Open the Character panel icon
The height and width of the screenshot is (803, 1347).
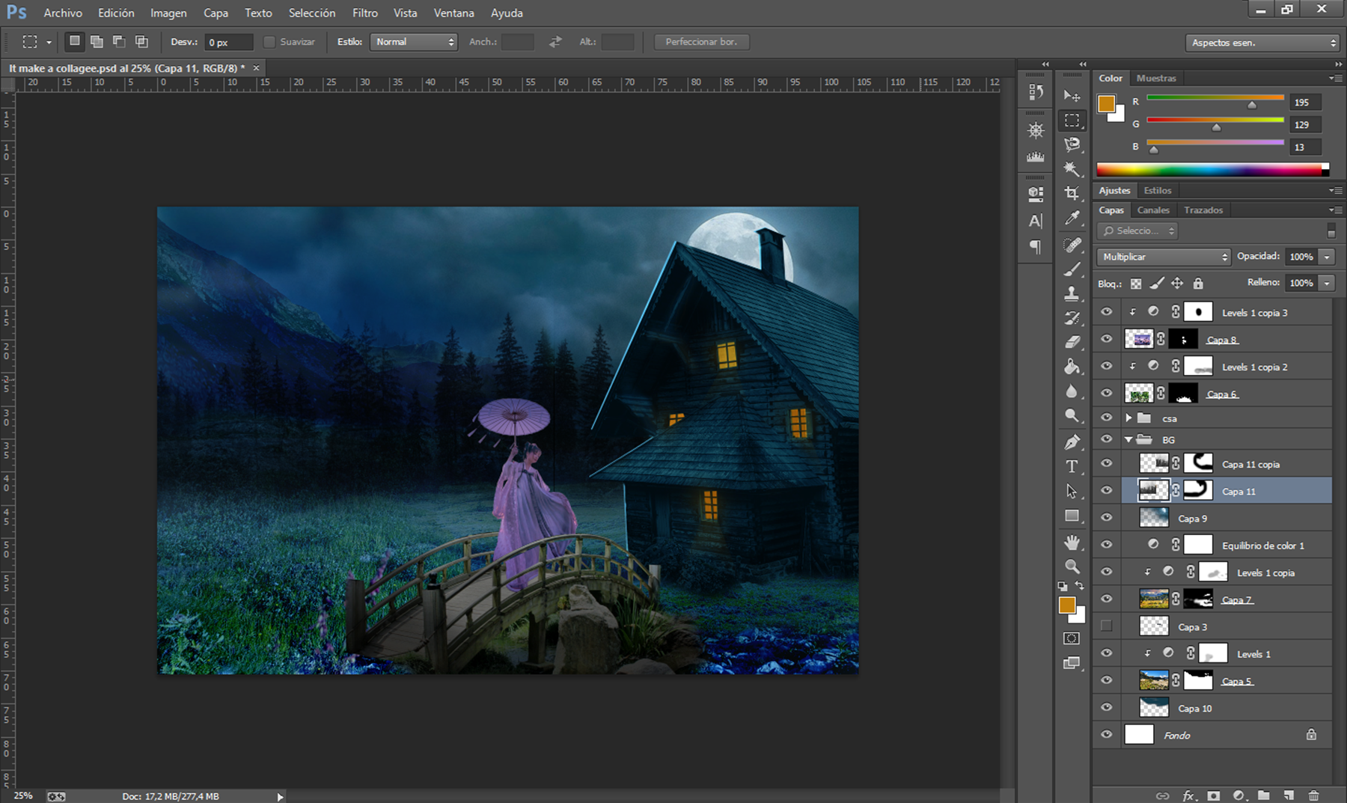[1036, 221]
